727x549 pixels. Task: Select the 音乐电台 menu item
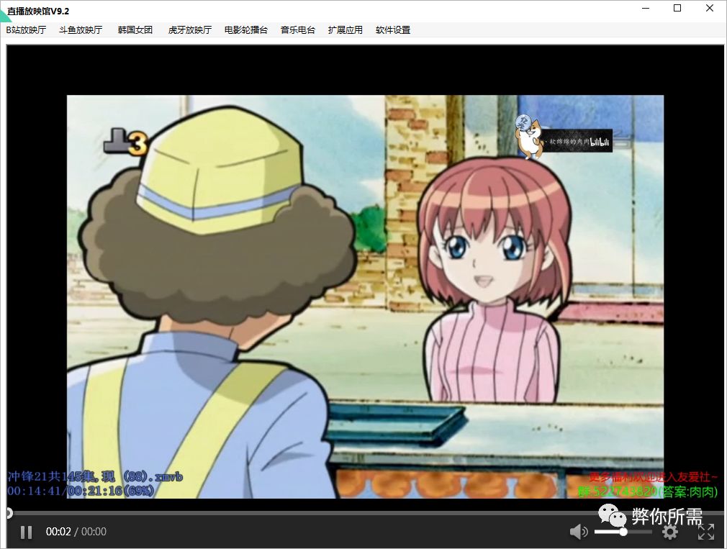298,30
